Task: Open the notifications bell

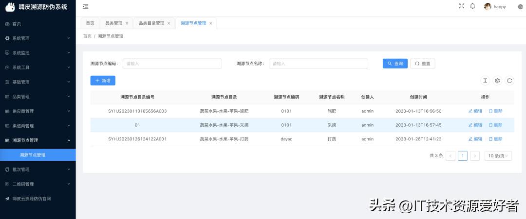Action: [x=472, y=6]
